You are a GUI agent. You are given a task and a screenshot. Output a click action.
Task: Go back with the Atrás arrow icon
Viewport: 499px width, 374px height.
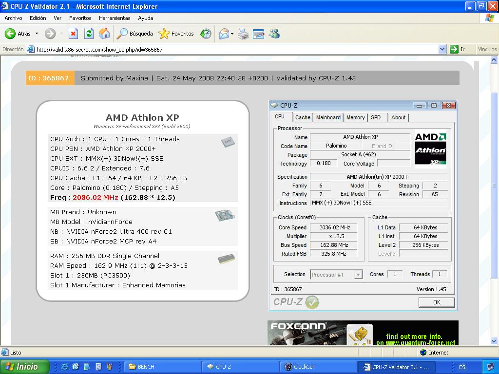10,34
